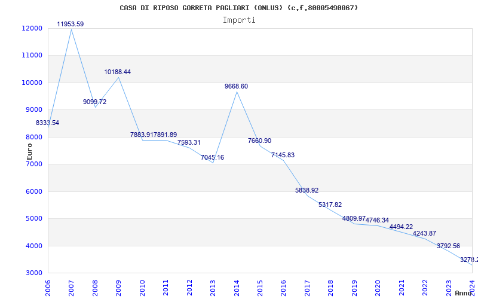Select year 2022 on the x-axis
Screen dimensions: 478x299
[x=425, y=288]
